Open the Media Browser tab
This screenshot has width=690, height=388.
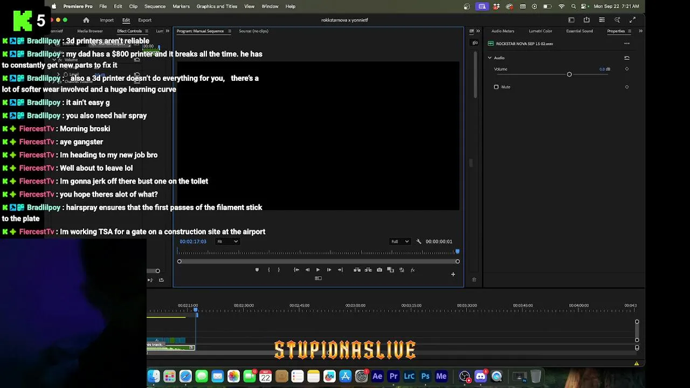pos(90,31)
